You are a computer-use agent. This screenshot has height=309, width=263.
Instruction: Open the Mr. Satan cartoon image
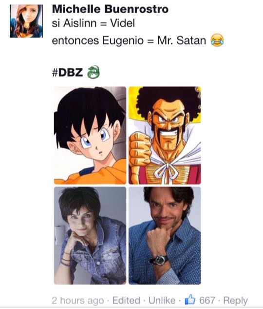(165, 135)
